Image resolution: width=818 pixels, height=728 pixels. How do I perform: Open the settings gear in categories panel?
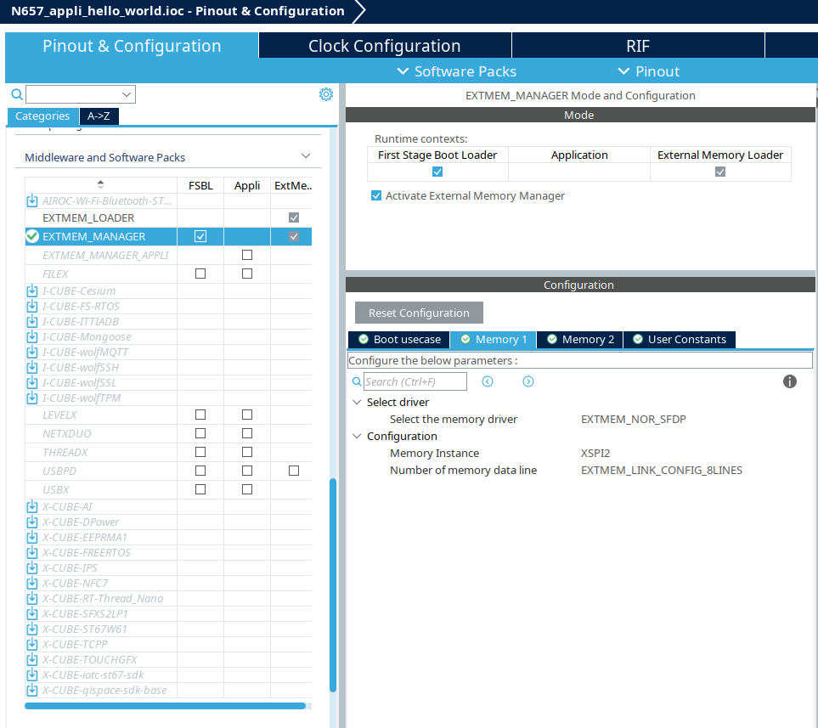coord(326,94)
